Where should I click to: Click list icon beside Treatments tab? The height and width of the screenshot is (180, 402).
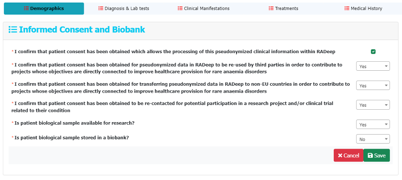point(271,9)
